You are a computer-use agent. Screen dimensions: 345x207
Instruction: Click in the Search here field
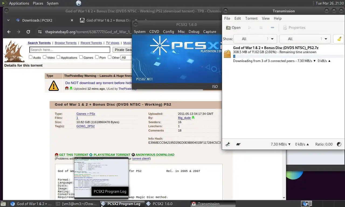click(70, 50)
